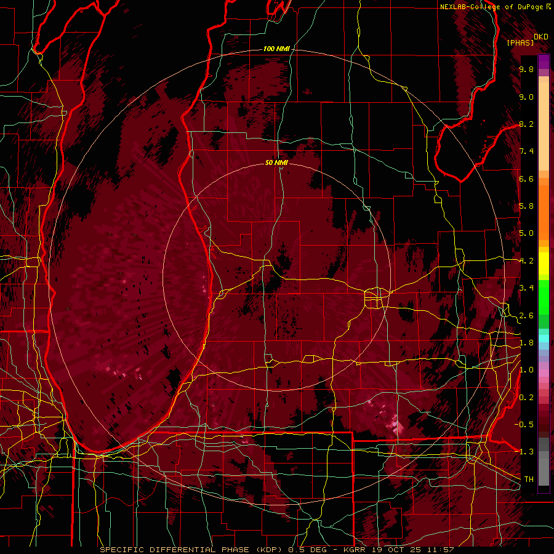The height and width of the screenshot is (554, 554).
Task: Select the 9.8 value on the color scale
Action: 526,69
